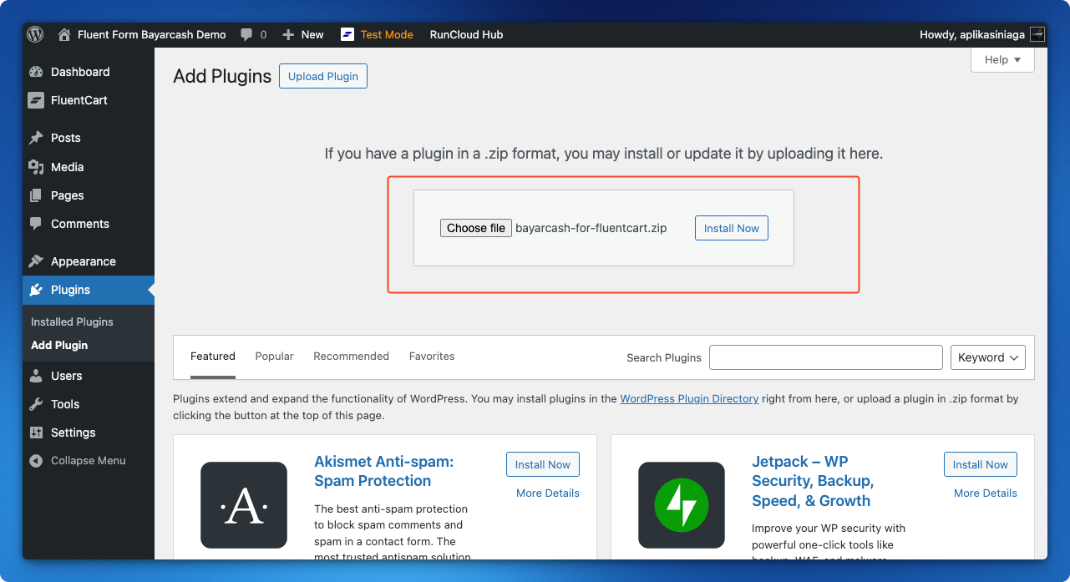Open Installed Plugins in sidebar submenu
1070x582 pixels.
(72, 321)
